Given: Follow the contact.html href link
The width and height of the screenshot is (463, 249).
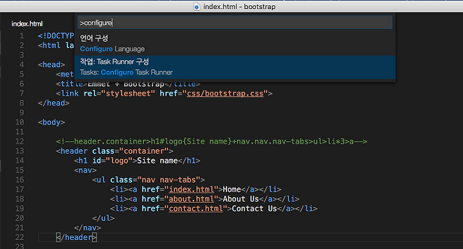Looking at the screenshot, I should (x=195, y=209).
